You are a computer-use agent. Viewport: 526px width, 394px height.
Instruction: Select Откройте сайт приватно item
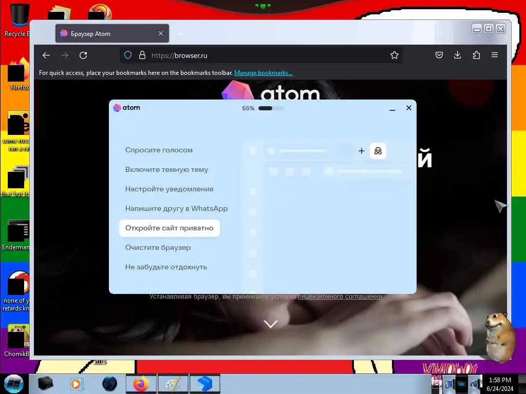pos(170,228)
